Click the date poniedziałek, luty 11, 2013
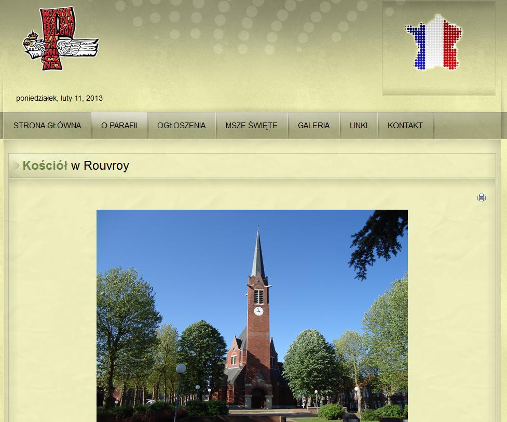This screenshot has height=422, width=507. (59, 98)
